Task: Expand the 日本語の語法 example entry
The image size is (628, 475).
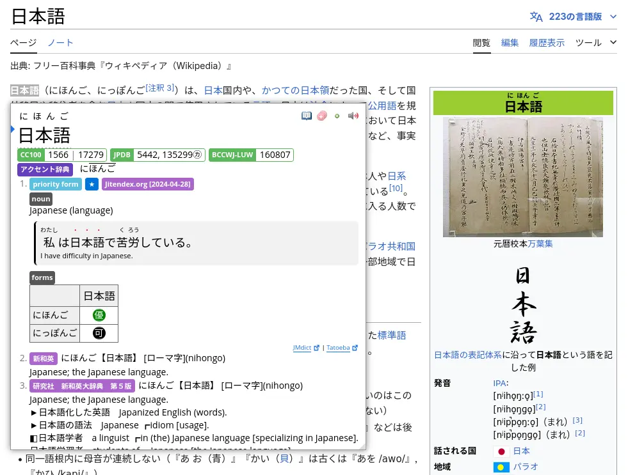Action: (34, 425)
